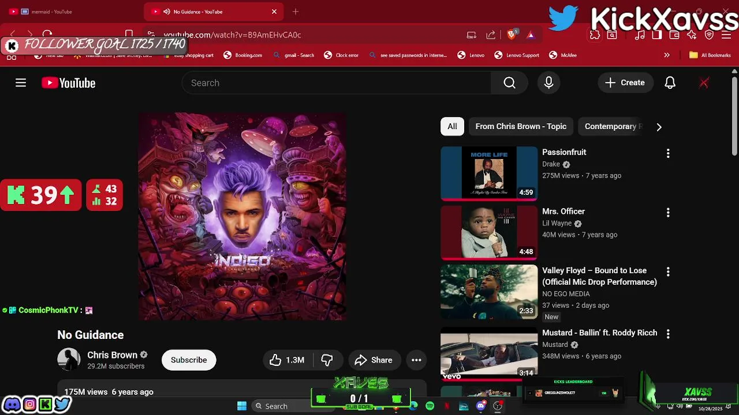This screenshot has width=739, height=415.
Task: Open YouTube notifications bell
Action: click(x=670, y=83)
